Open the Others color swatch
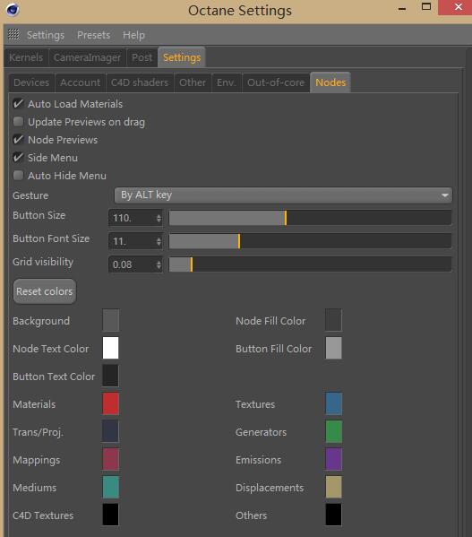 point(333,515)
